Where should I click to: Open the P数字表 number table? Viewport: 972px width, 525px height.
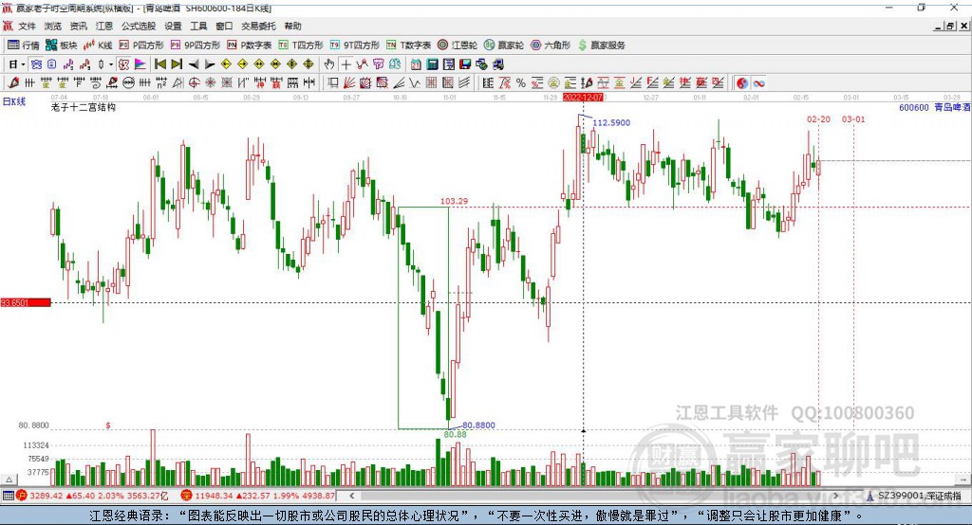tap(250, 45)
